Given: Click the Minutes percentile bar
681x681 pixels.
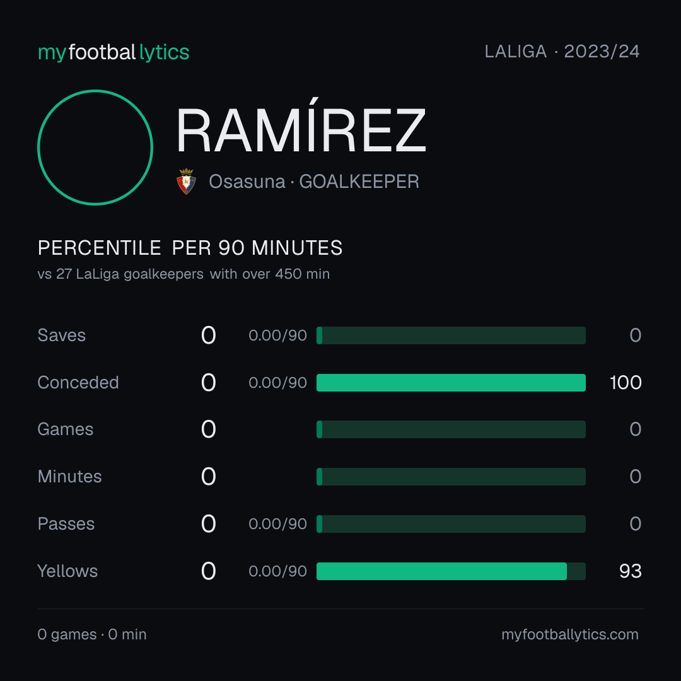Looking at the screenshot, I should [x=451, y=477].
